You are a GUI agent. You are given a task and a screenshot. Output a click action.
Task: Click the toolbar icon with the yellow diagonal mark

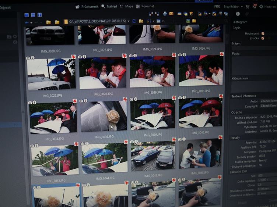click(214, 14)
